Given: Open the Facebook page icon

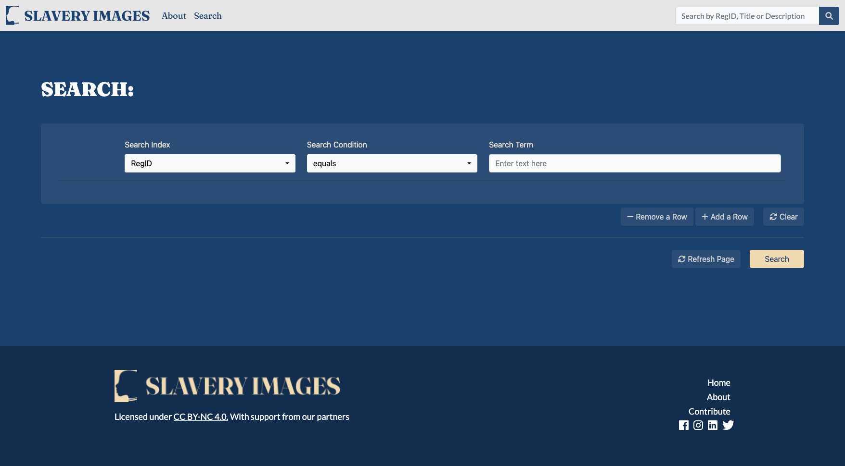Looking at the screenshot, I should 683,425.
